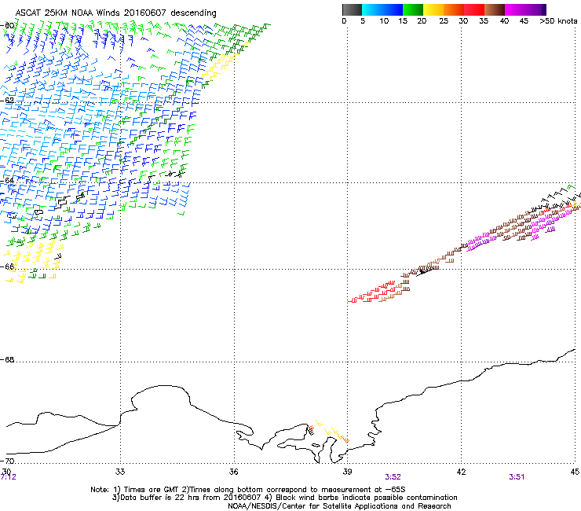Click the NOAA/NESDIS Center for Satellite Applications credit

coord(339,506)
